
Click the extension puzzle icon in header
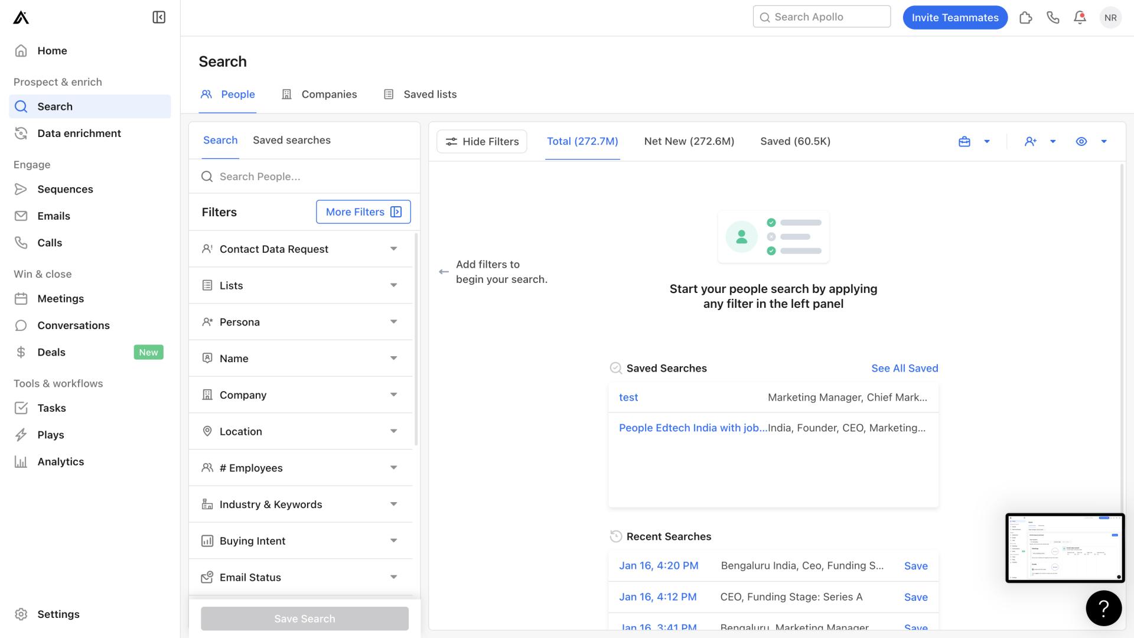pos(1026,18)
